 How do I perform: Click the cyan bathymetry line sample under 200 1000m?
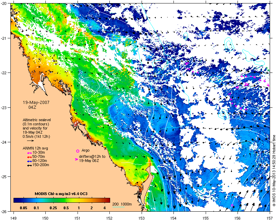point(118,207)
